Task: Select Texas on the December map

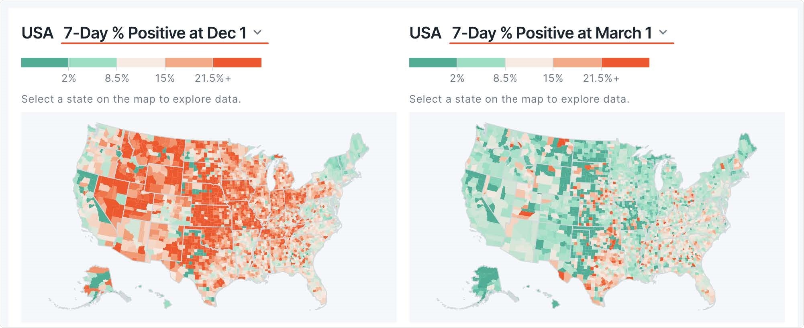Action: point(193,261)
